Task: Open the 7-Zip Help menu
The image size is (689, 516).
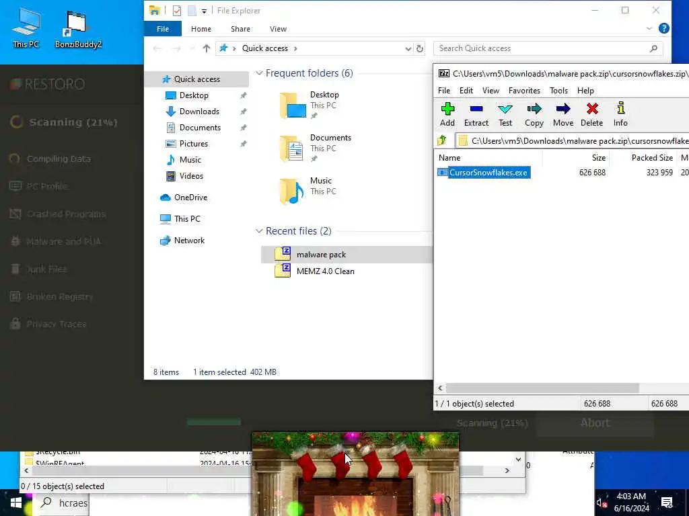Action: pyautogui.click(x=585, y=91)
